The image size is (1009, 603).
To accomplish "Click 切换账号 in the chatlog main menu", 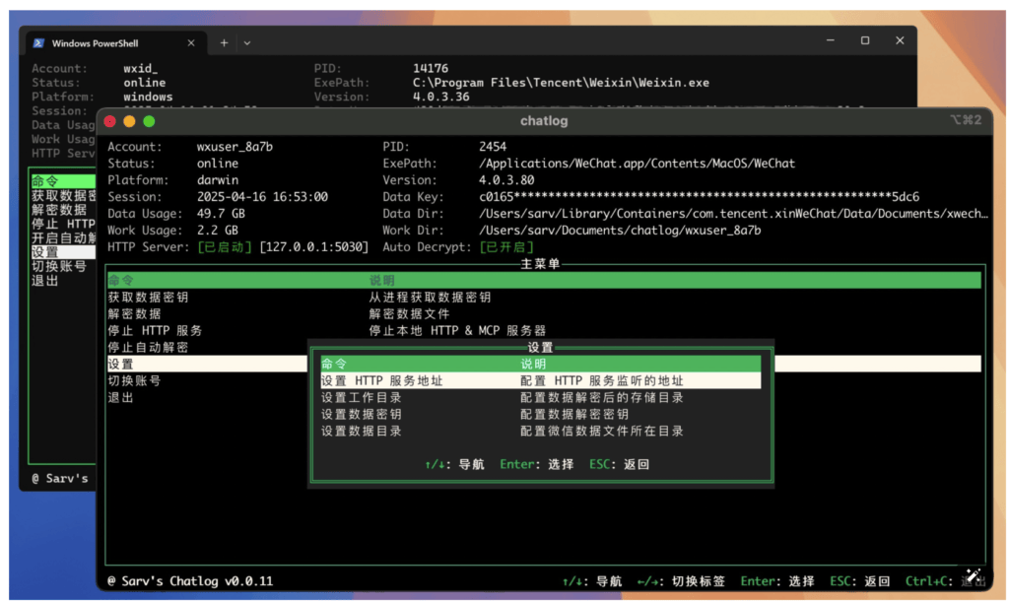I will pyautogui.click(x=134, y=381).
